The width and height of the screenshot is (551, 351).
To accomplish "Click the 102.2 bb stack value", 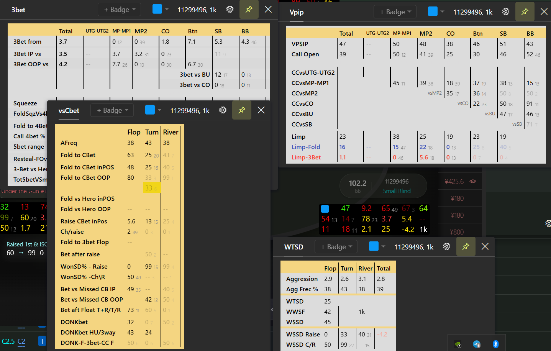I will [357, 183].
